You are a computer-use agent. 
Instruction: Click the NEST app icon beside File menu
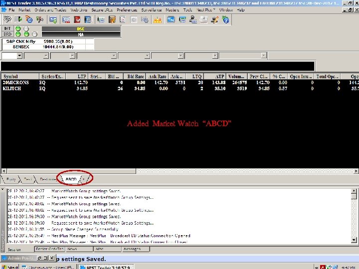[3, 10]
